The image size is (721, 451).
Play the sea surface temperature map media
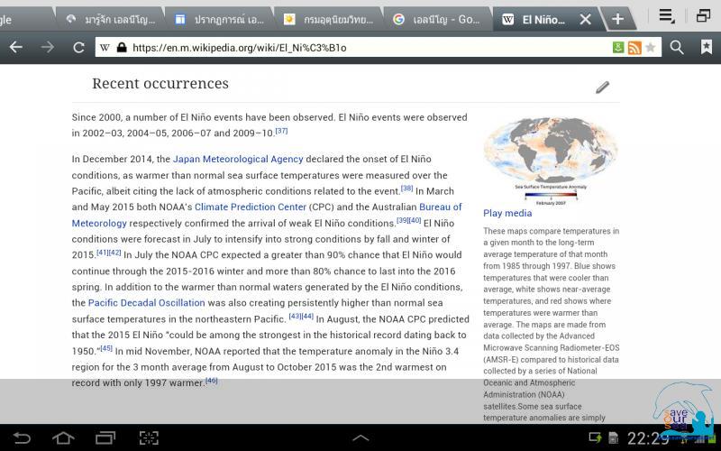click(507, 213)
